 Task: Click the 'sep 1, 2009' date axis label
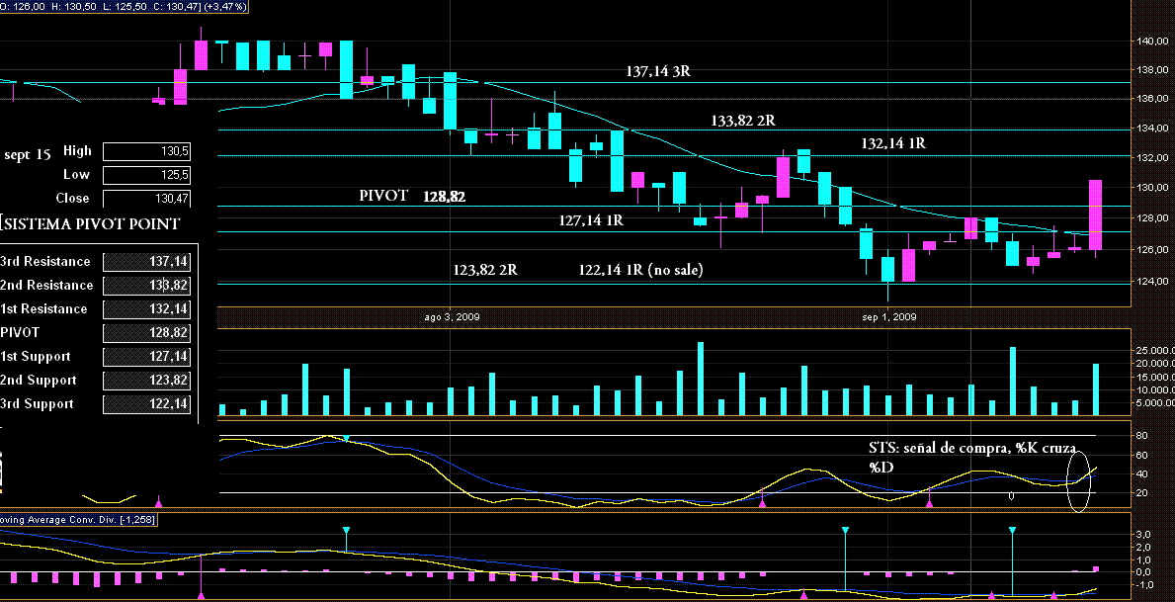tap(888, 317)
